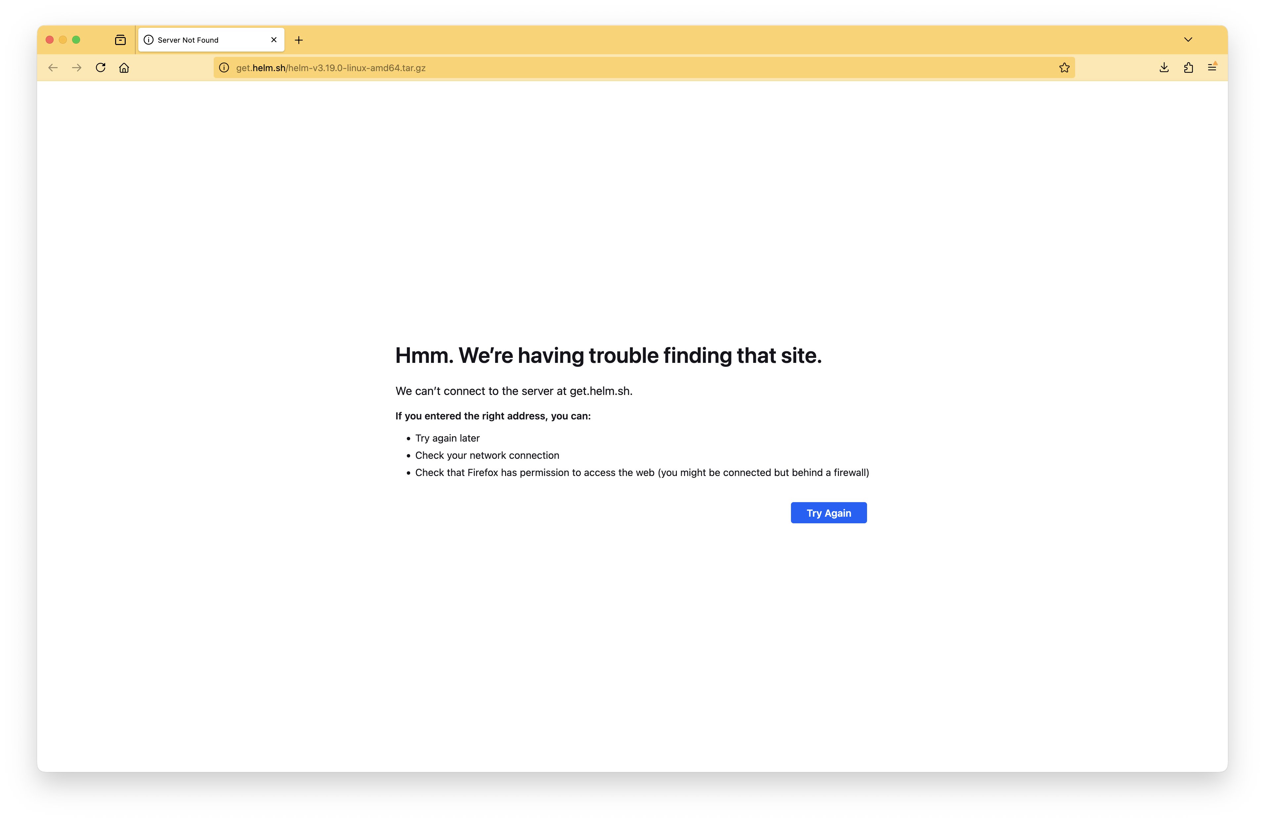Open the Downloads panel
This screenshot has height=821, width=1265.
coord(1164,67)
